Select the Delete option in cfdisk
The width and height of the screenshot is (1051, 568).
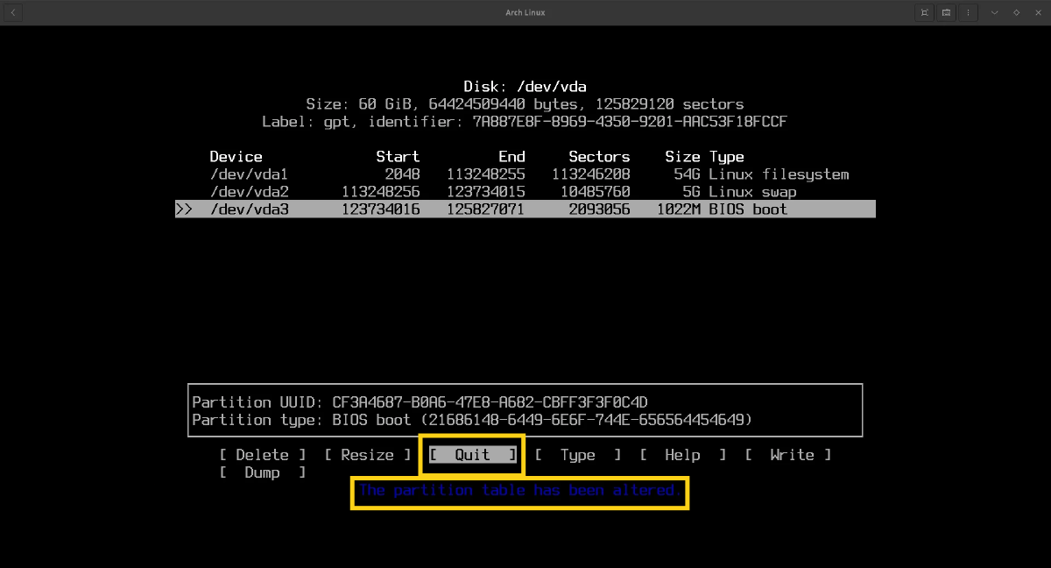point(262,455)
